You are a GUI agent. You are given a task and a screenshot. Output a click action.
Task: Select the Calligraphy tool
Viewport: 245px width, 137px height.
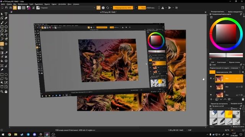[x=6, y=18]
